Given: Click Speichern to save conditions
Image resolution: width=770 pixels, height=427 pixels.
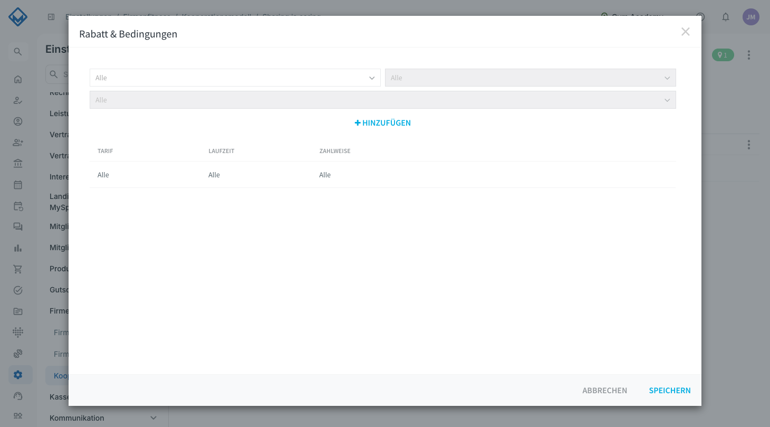Looking at the screenshot, I should click(670, 391).
